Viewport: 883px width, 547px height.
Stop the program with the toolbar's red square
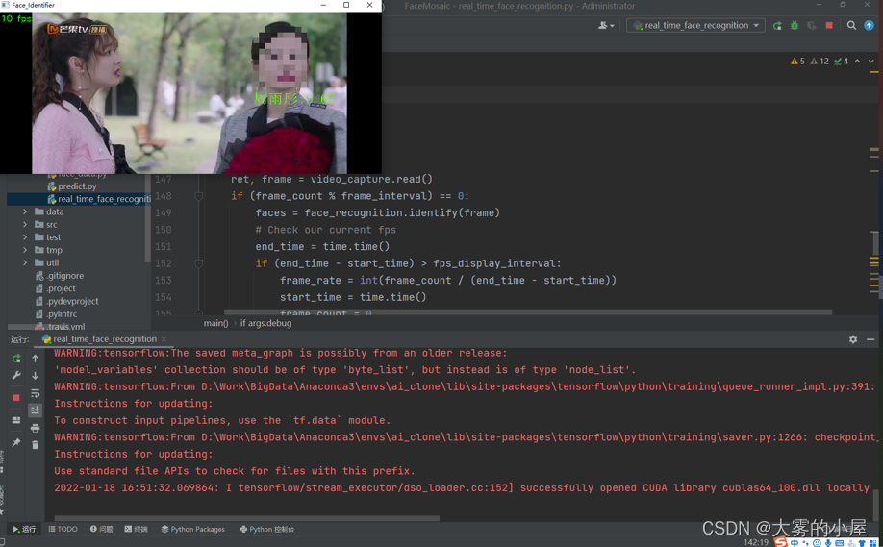tap(829, 25)
